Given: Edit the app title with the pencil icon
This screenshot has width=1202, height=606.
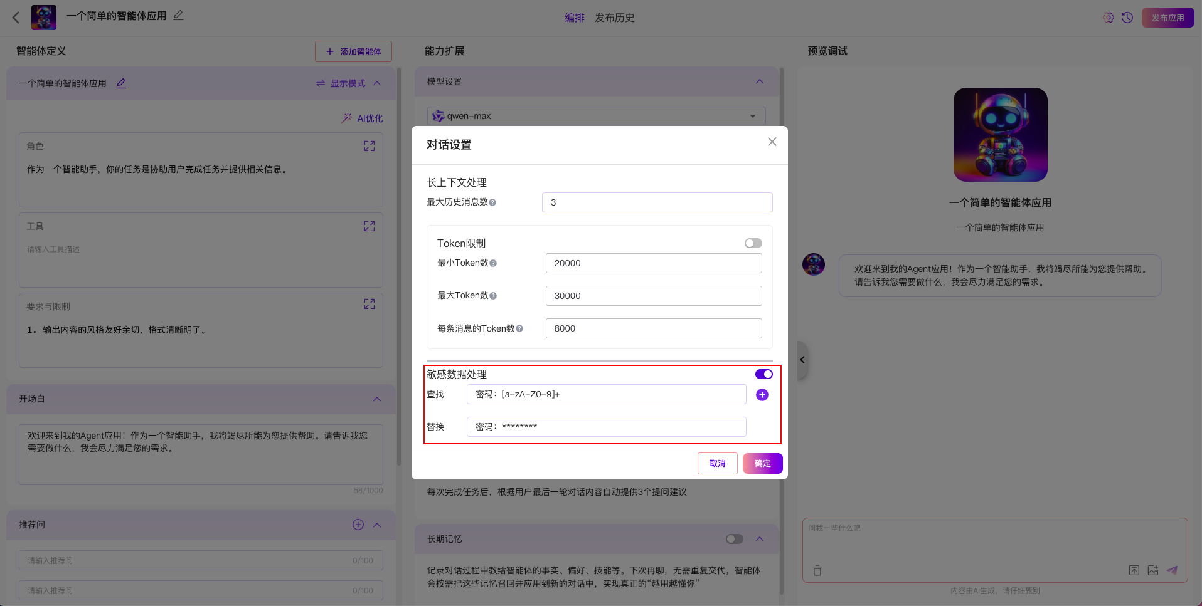Looking at the screenshot, I should [x=179, y=15].
